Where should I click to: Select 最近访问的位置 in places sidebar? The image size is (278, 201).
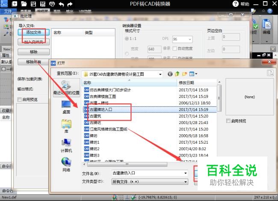coord(66,88)
